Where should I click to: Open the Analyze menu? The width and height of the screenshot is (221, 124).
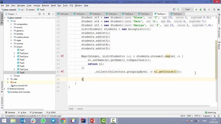(x=37, y=6)
